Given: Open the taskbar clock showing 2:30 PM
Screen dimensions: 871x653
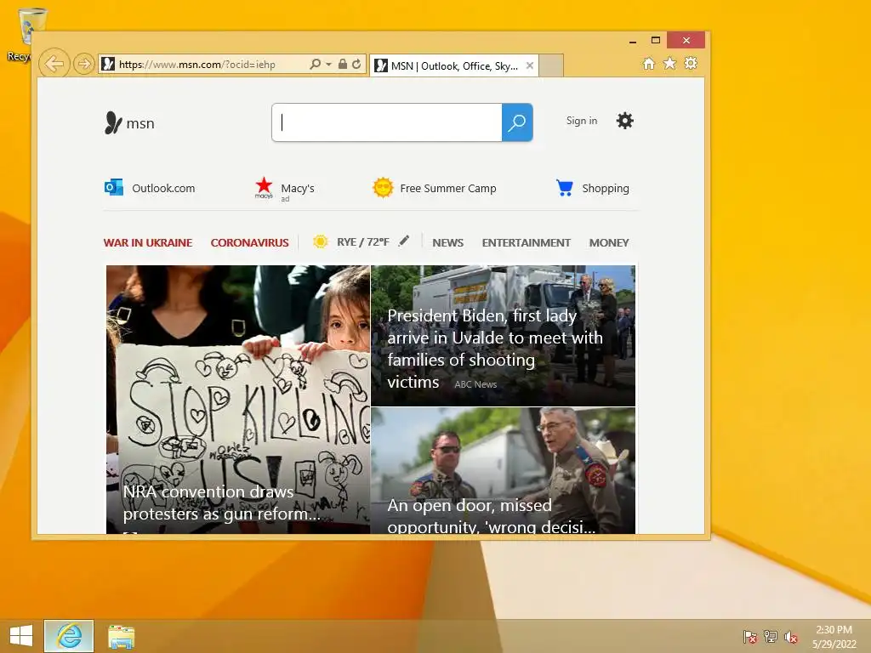Looking at the screenshot, I should click(834, 636).
